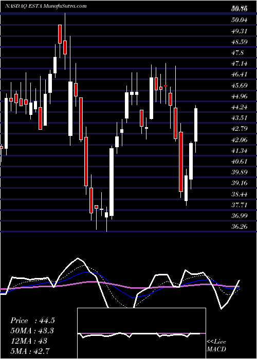Click the tallest red candlestick near 50.04
This screenshot has height=359, width=257.
(60, 34)
